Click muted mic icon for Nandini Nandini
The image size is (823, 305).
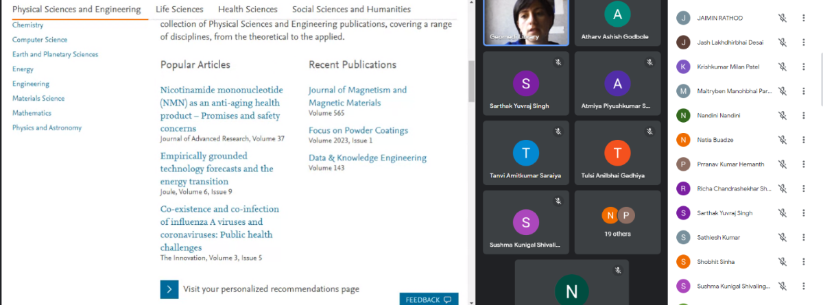point(783,115)
